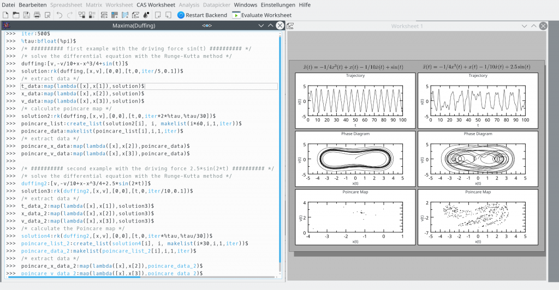Screen dimensions: 559x290
Task: Click the Evaluate Worksheet button
Action: tap(262, 15)
